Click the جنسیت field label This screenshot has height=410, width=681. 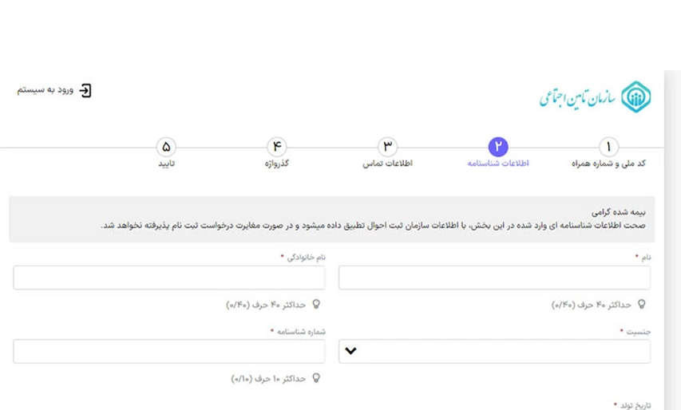(638, 332)
